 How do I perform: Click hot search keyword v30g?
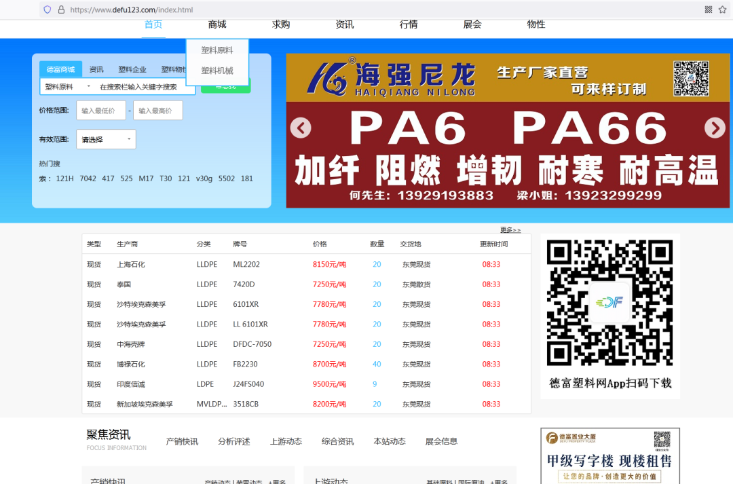click(204, 179)
